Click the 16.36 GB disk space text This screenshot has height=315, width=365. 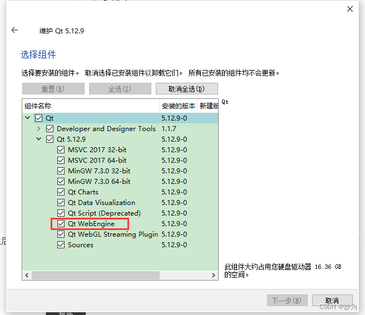pyautogui.click(x=328, y=267)
